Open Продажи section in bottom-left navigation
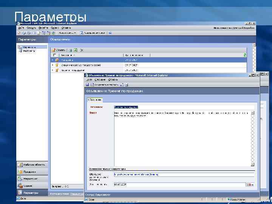Viewport: 272px width, 204px height. pyautogui.click(x=32, y=172)
